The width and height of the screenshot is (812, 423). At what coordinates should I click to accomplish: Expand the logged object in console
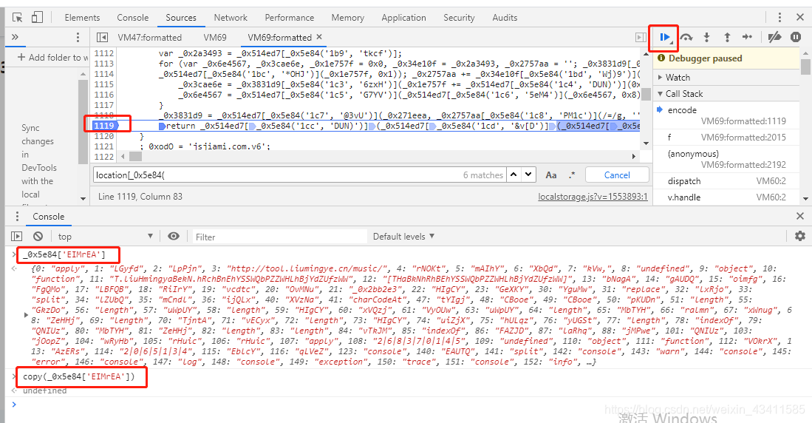pos(25,314)
